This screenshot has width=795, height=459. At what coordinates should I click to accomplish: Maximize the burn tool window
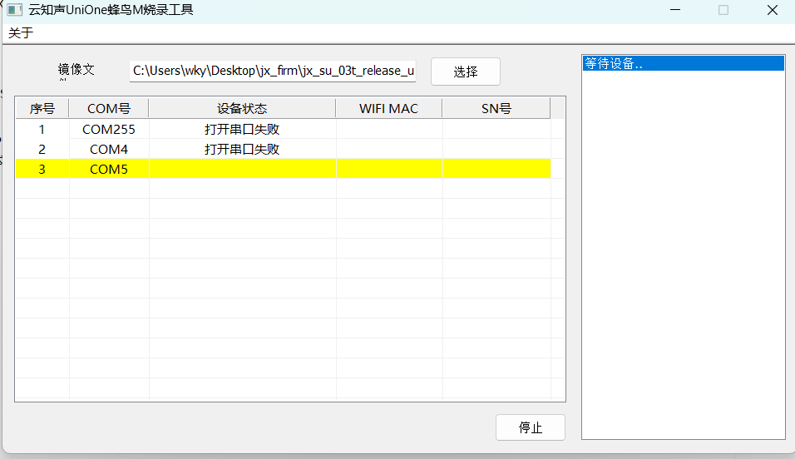click(723, 10)
